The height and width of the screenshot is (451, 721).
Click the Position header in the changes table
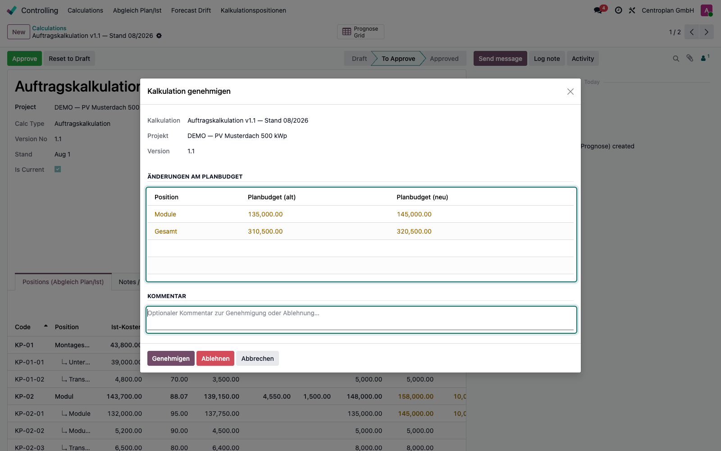coord(166,197)
